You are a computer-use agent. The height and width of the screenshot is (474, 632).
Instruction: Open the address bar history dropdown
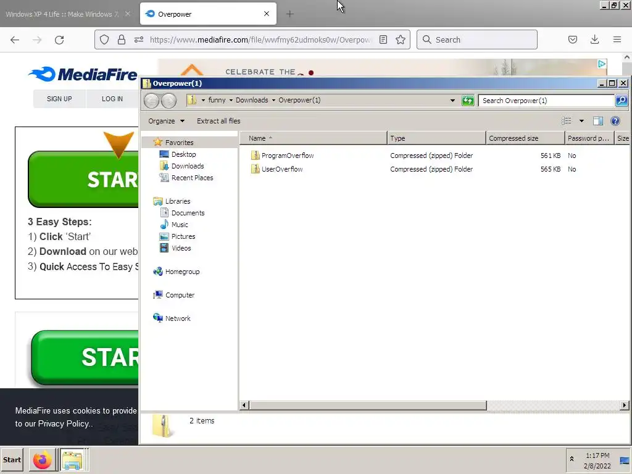point(452,101)
